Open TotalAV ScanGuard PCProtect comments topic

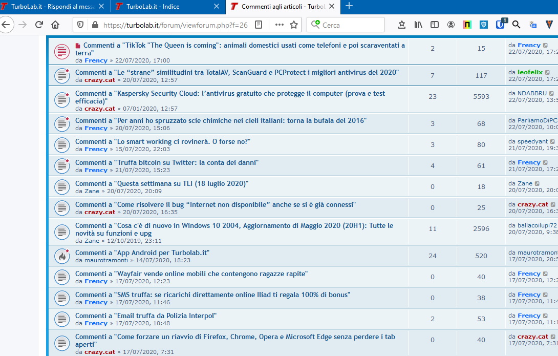(x=237, y=72)
